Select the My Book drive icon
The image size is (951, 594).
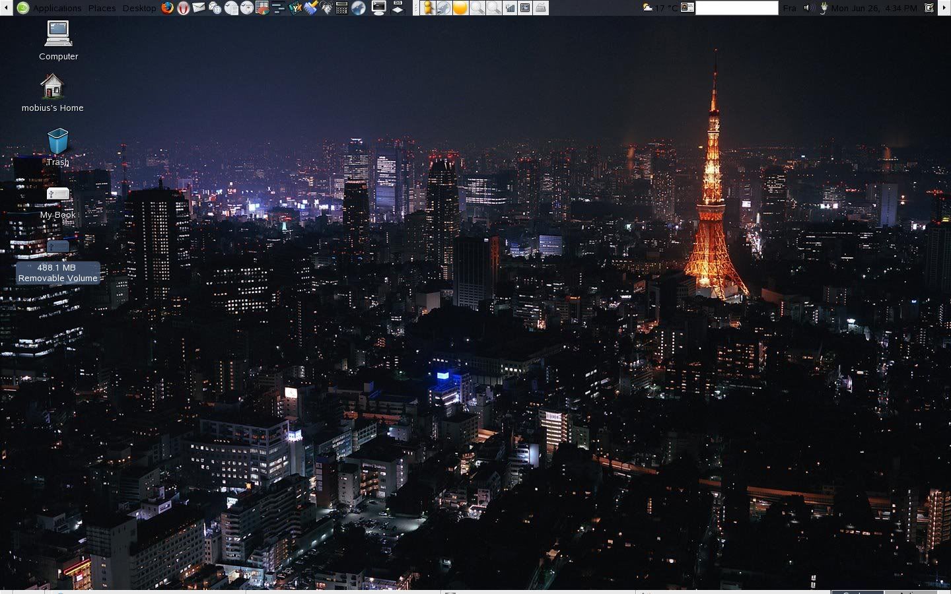point(57,203)
